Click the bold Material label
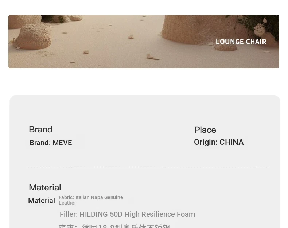The image size is (288, 228). pyautogui.click(x=42, y=201)
